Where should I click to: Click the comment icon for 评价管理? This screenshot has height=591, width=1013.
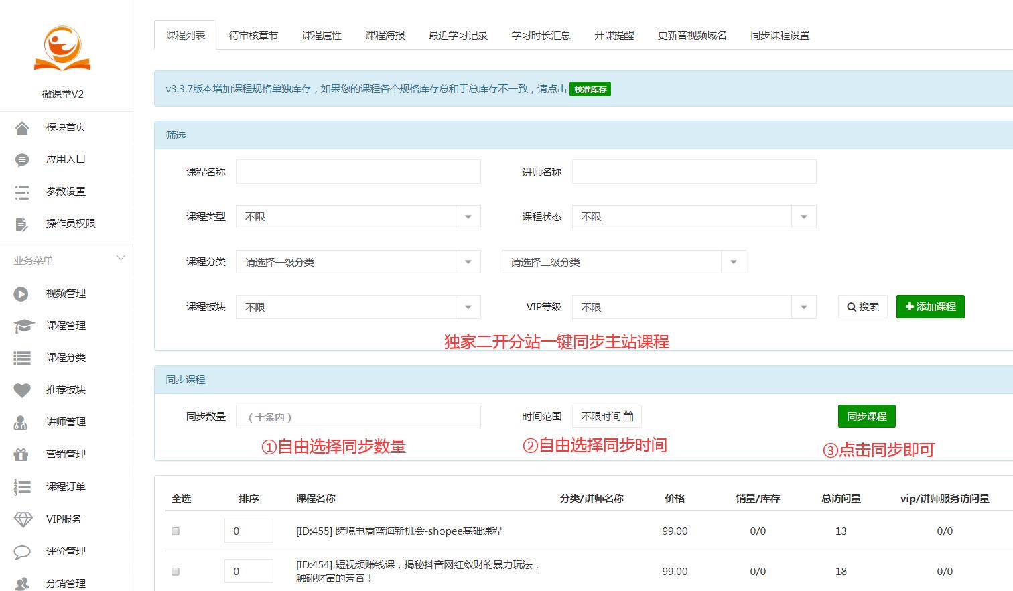pyautogui.click(x=22, y=552)
